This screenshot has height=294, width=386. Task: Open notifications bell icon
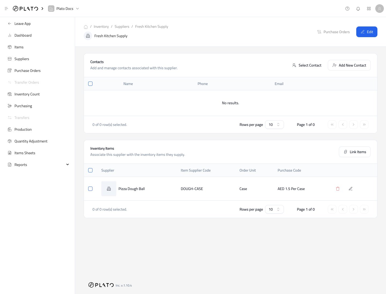(358, 9)
